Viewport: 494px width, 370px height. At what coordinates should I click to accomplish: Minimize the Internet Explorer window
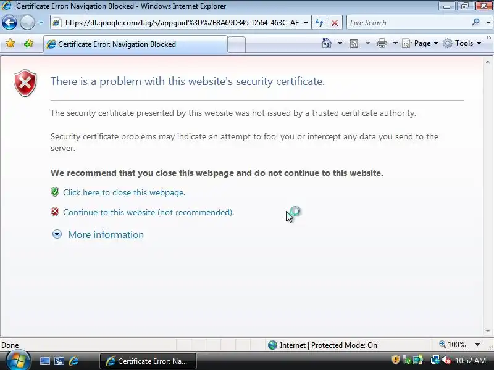[x=446, y=6]
